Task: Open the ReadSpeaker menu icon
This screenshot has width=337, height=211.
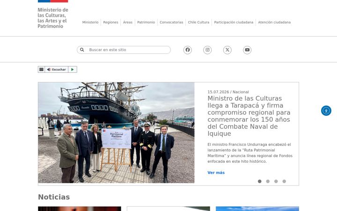Action: pos(41,69)
